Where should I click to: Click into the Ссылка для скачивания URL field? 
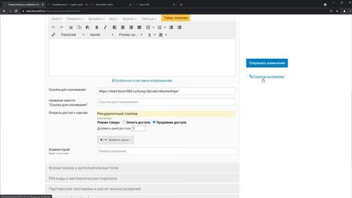(166, 91)
